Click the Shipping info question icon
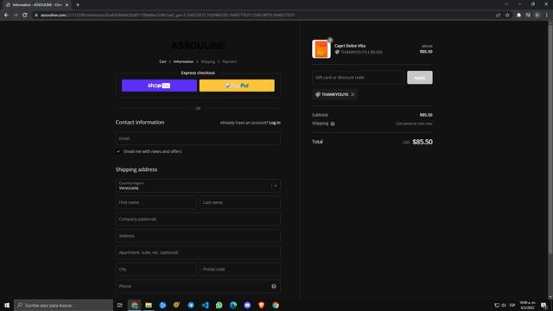Viewport: 553px width, 311px height. point(333,124)
